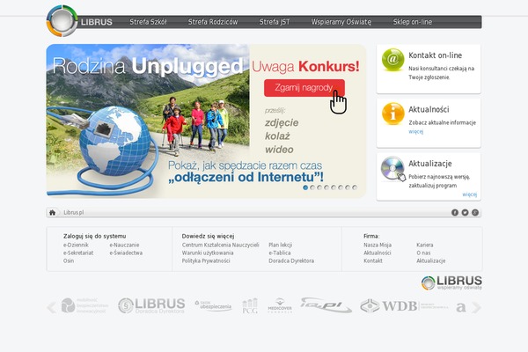The width and height of the screenshot is (528, 352).
Task: Open the Nasza Misja link
Action: pos(378,245)
